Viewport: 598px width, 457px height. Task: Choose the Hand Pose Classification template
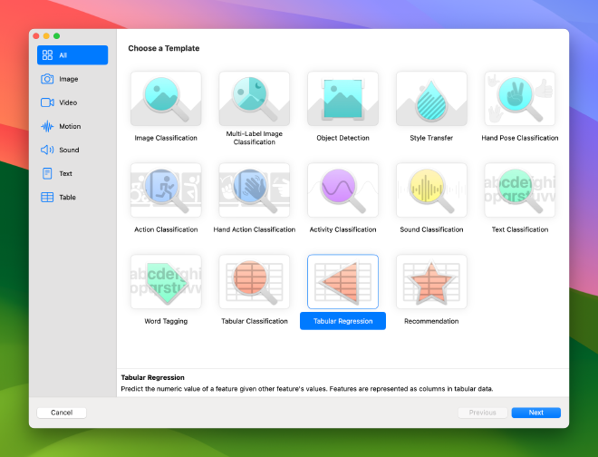pos(519,99)
